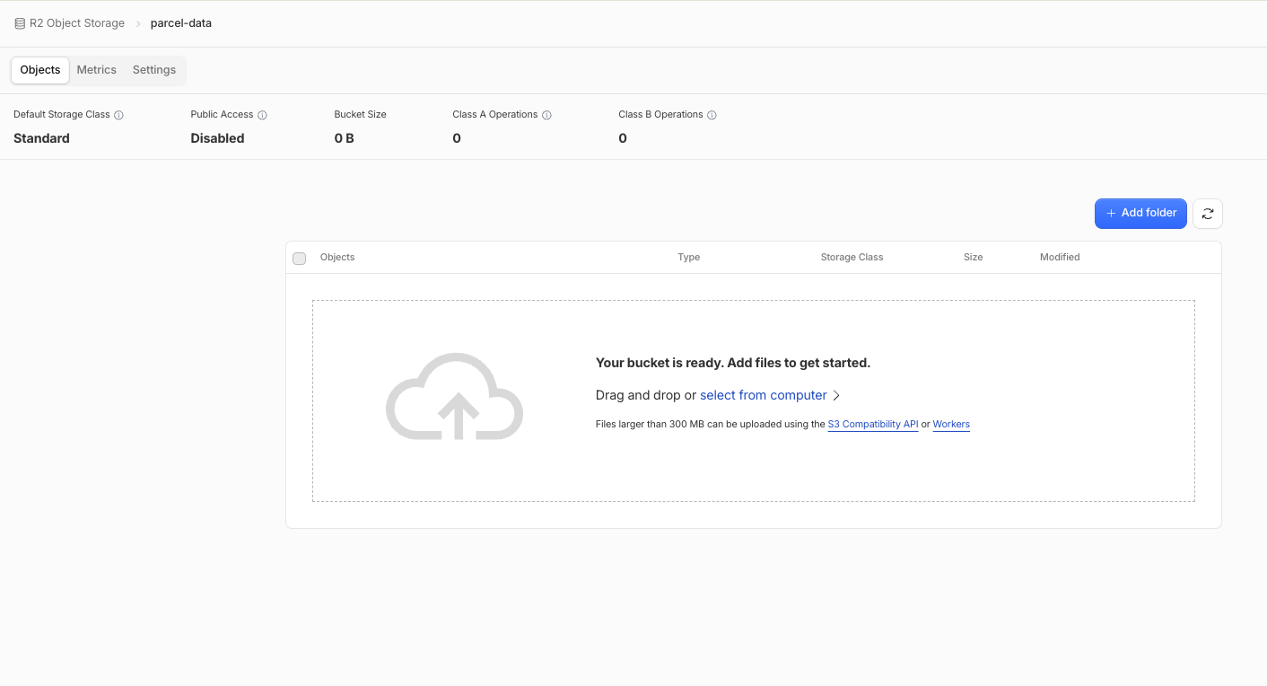Show info for Class A Operations

[546, 115]
